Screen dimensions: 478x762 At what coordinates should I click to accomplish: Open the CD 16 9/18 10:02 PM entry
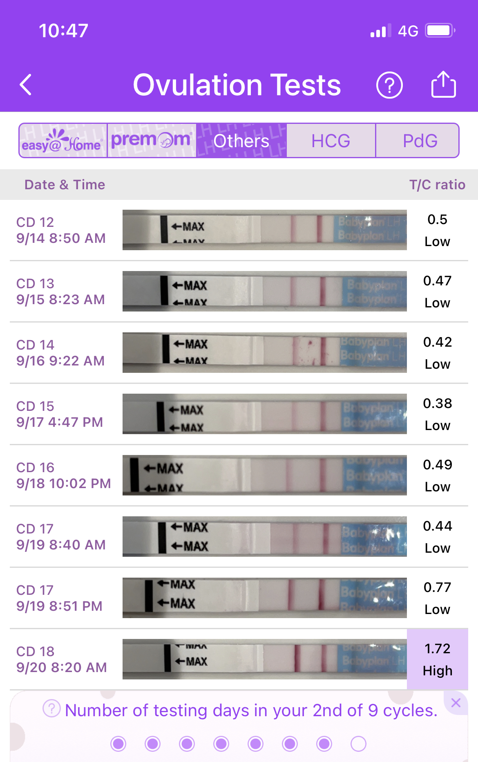tap(64, 475)
